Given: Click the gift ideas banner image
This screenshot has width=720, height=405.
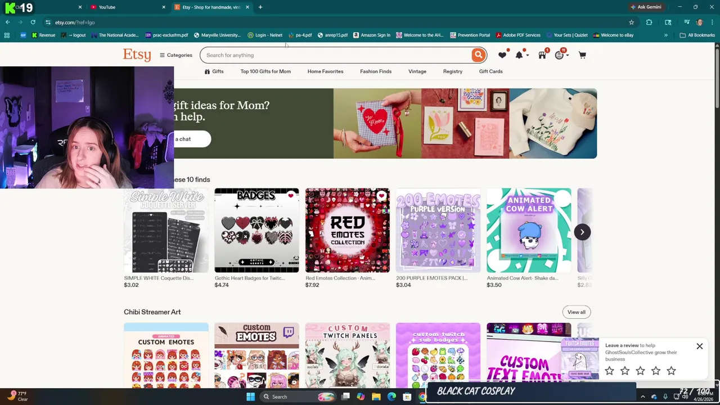Looking at the screenshot, I should pos(465,123).
